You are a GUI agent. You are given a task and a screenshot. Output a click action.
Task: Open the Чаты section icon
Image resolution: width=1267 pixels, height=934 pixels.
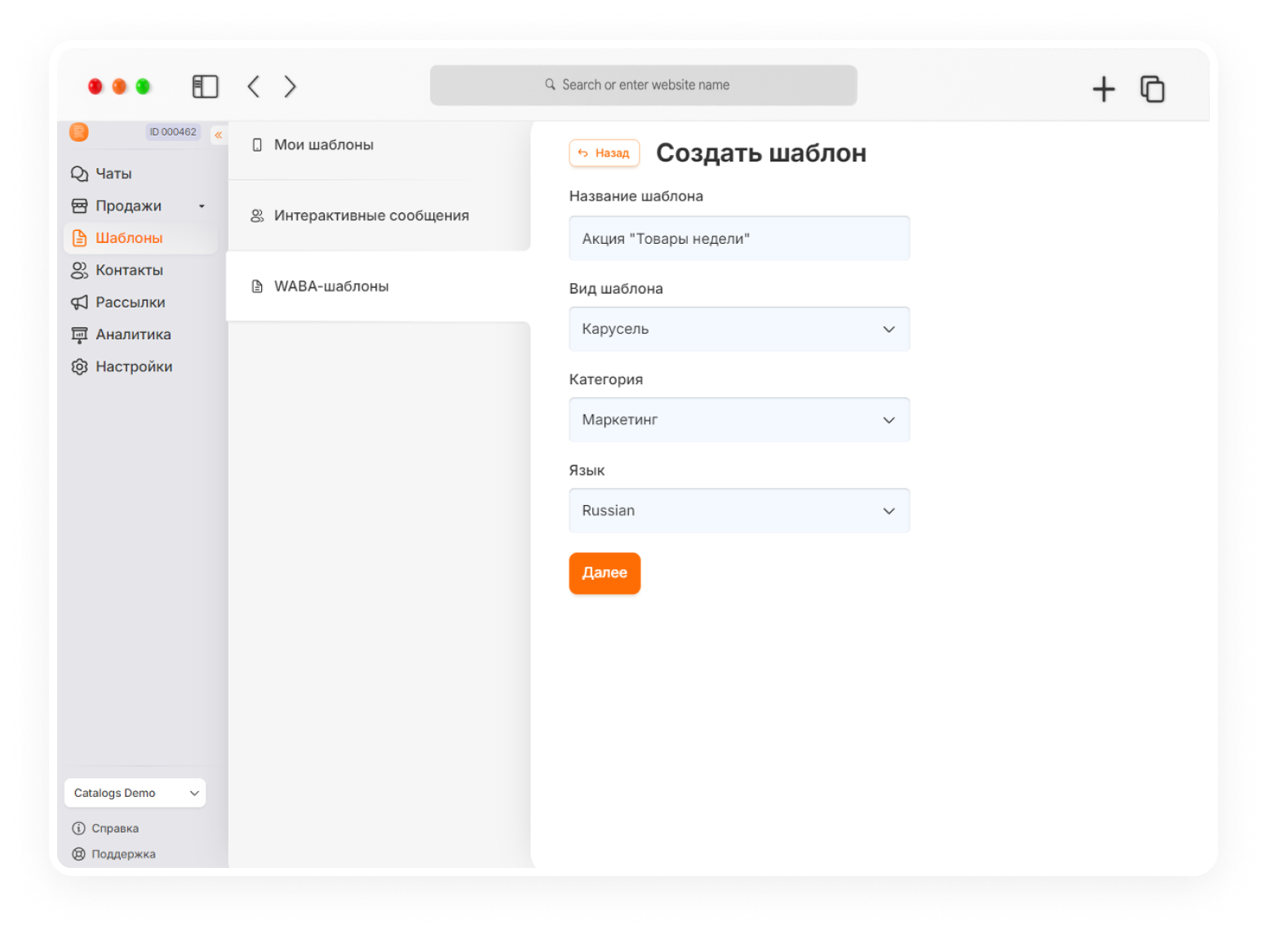coord(79,174)
